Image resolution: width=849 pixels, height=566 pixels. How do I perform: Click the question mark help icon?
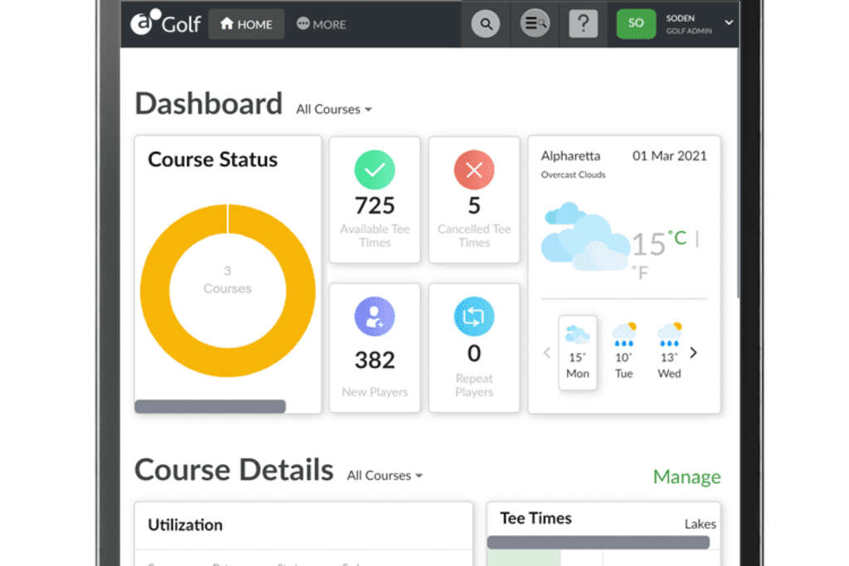584,24
